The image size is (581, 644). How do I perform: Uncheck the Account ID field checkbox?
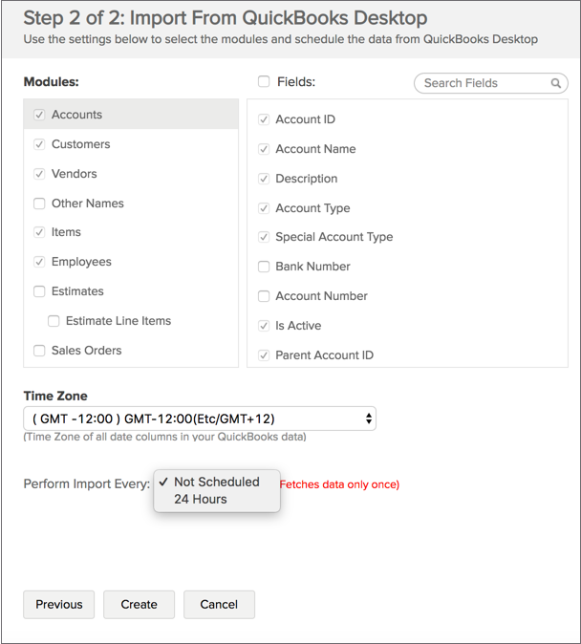click(x=264, y=119)
